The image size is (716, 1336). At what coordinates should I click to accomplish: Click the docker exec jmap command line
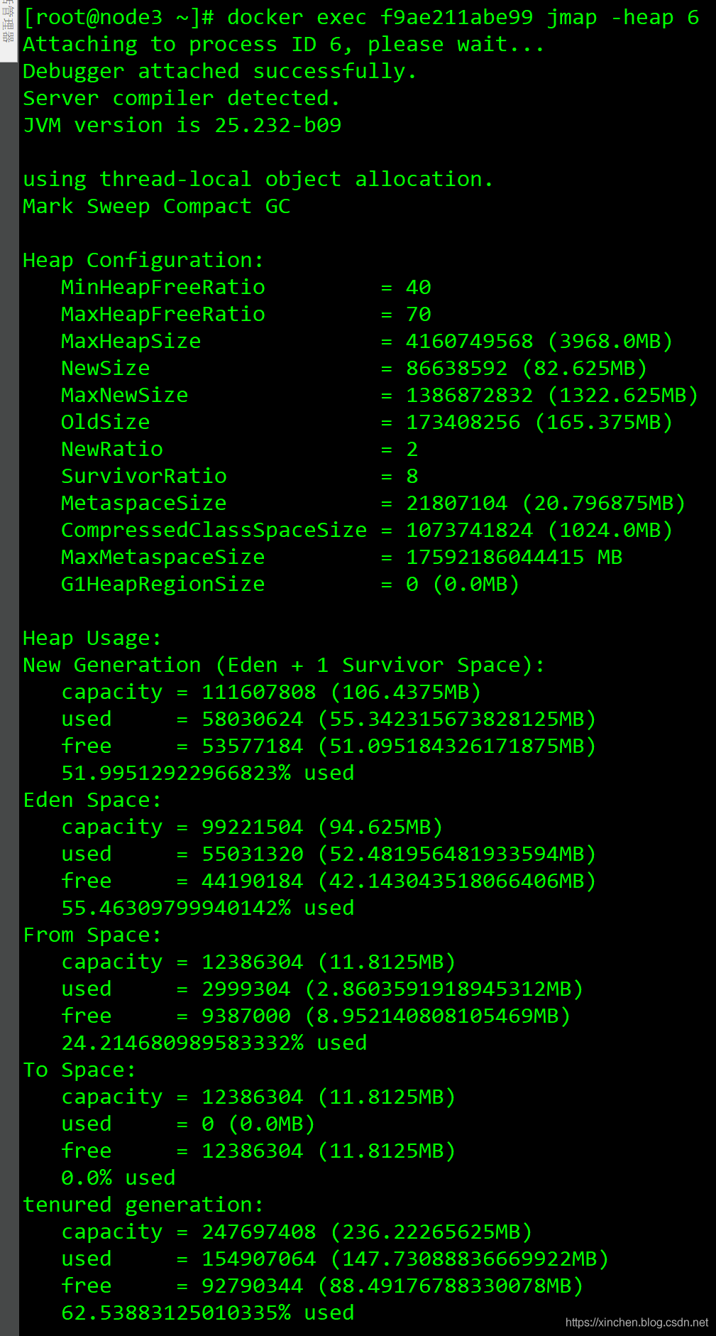coord(361,17)
